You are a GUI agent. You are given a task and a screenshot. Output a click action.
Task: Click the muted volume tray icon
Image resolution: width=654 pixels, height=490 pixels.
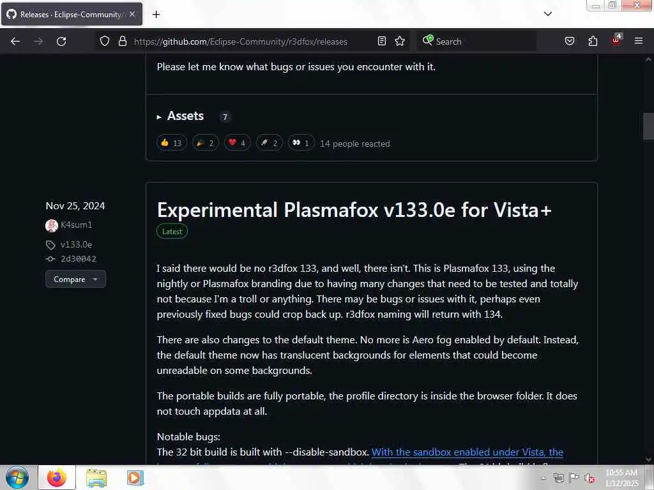589,478
